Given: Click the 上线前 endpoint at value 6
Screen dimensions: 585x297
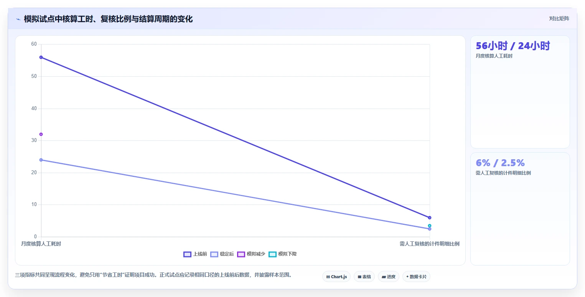Looking at the screenshot, I should [430, 218].
